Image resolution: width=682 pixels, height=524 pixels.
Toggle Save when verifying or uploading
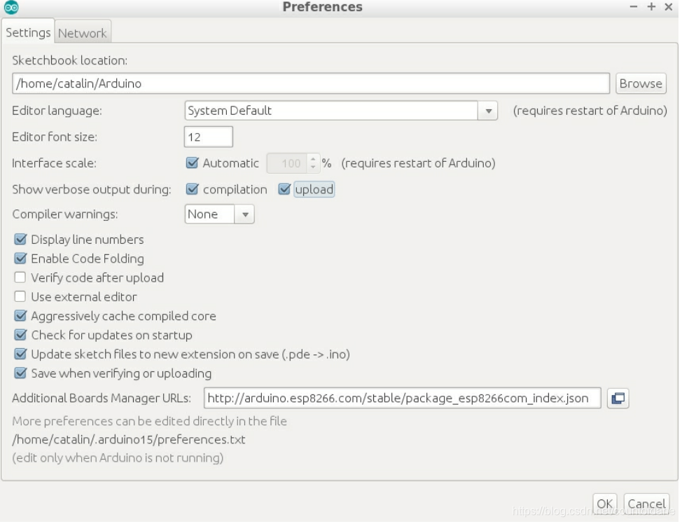[x=20, y=374]
